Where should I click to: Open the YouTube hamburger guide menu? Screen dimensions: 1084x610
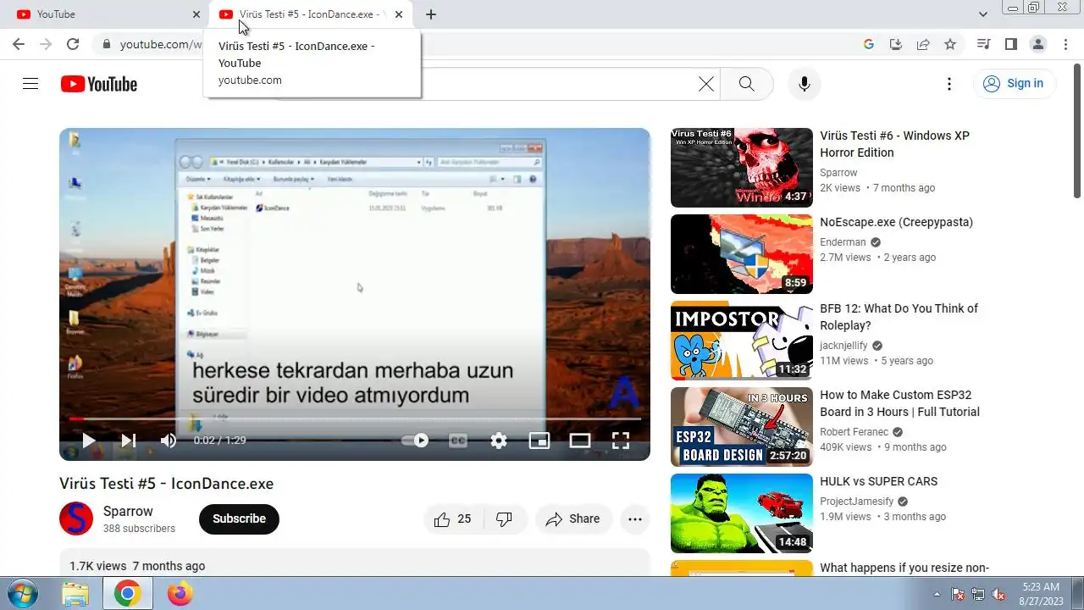point(30,84)
